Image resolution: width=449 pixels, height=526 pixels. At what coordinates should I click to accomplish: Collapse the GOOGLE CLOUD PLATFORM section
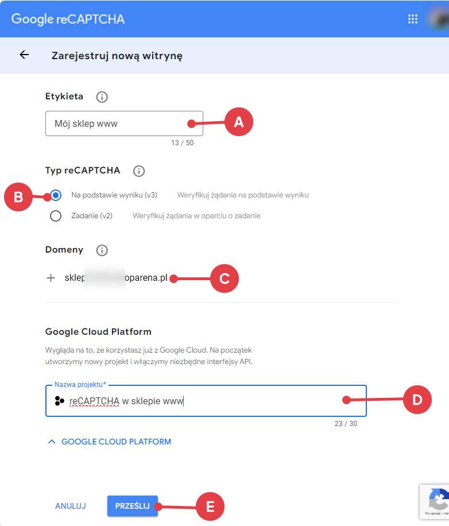coord(110,442)
